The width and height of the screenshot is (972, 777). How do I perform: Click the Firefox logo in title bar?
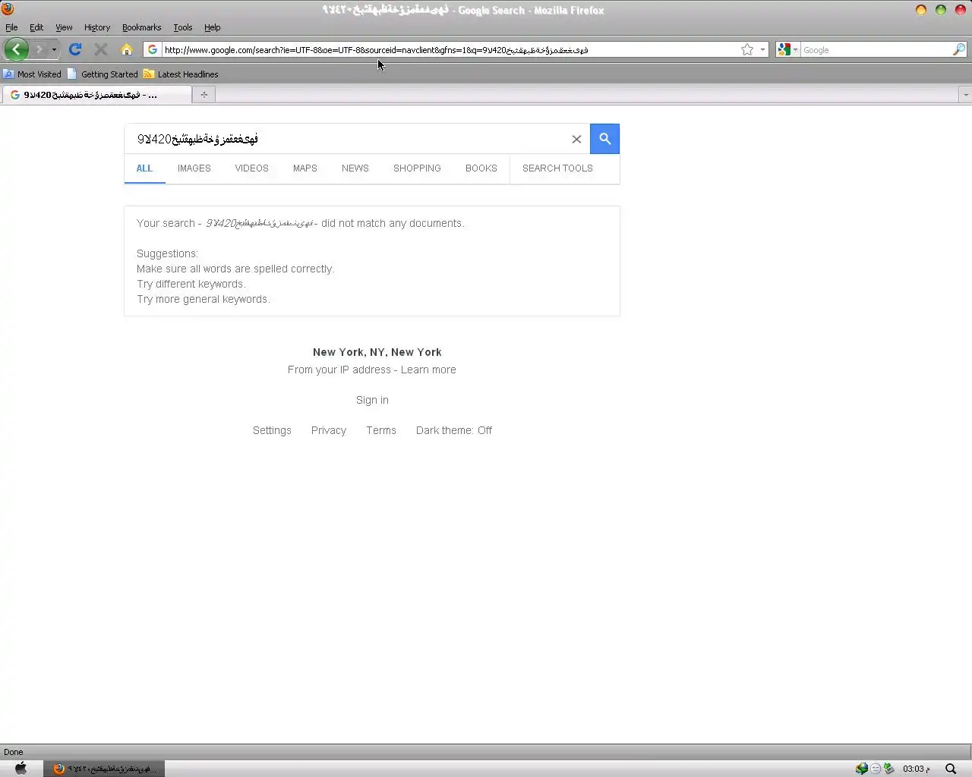pos(8,9)
